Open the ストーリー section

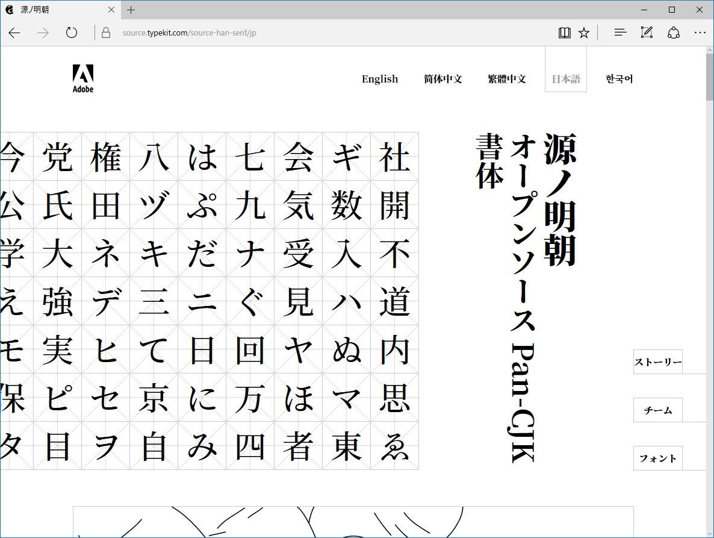pos(658,362)
